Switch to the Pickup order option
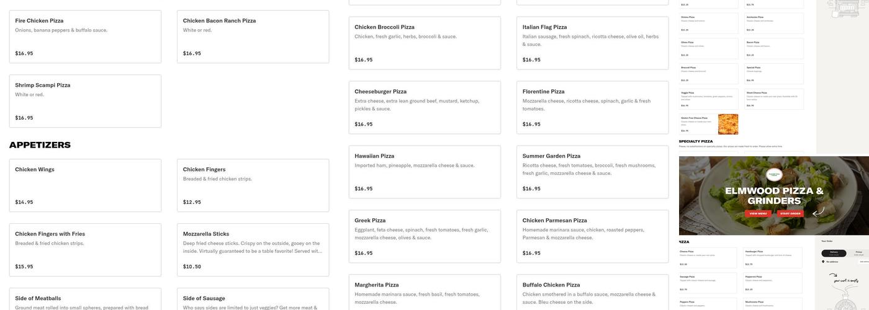The image size is (869, 310). 858,253
